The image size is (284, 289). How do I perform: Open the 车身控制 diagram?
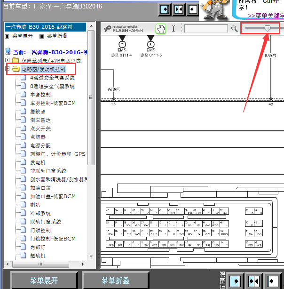tap(40, 95)
